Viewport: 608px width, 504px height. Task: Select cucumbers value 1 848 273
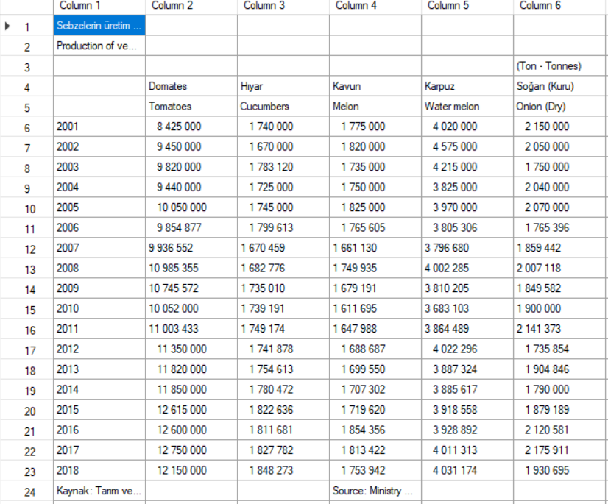(x=283, y=470)
